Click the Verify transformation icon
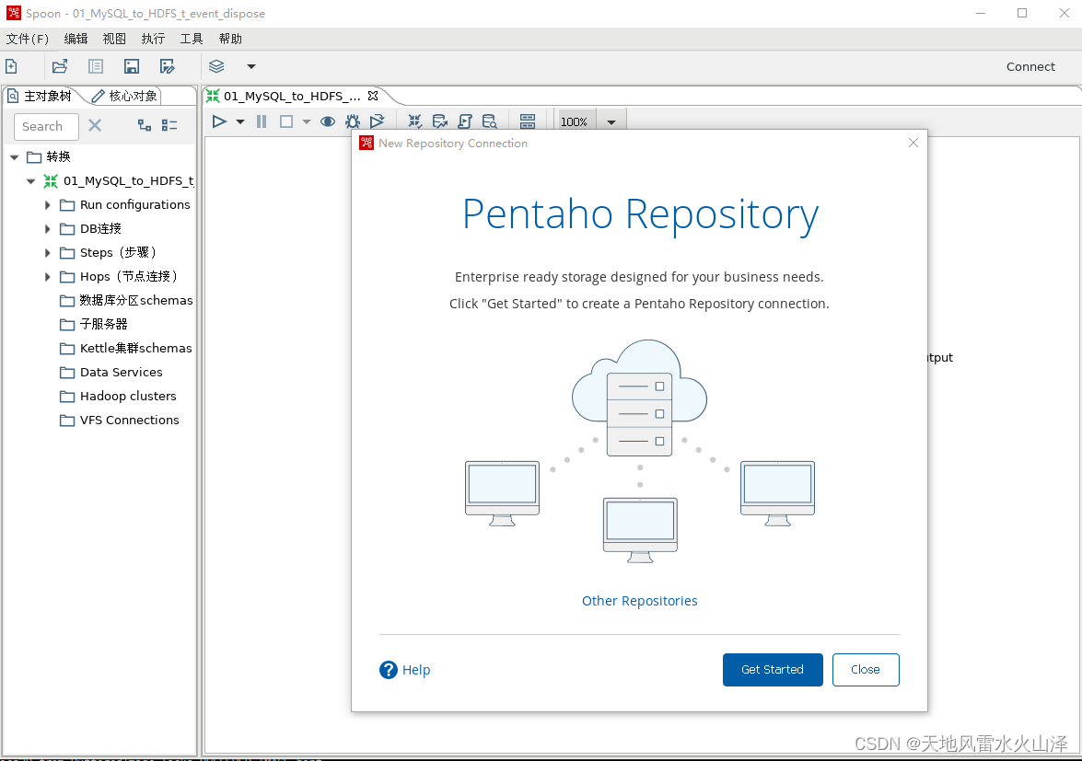The width and height of the screenshot is (1082, 761). (414, 121)
